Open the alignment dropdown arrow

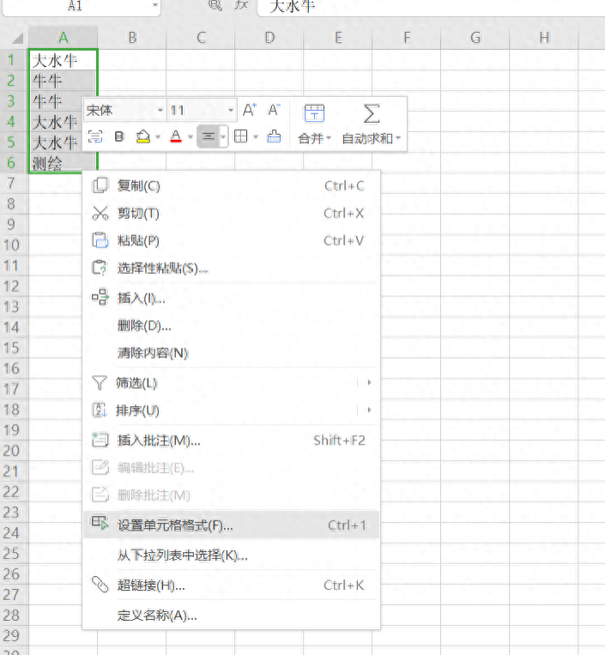pos(223,137)
